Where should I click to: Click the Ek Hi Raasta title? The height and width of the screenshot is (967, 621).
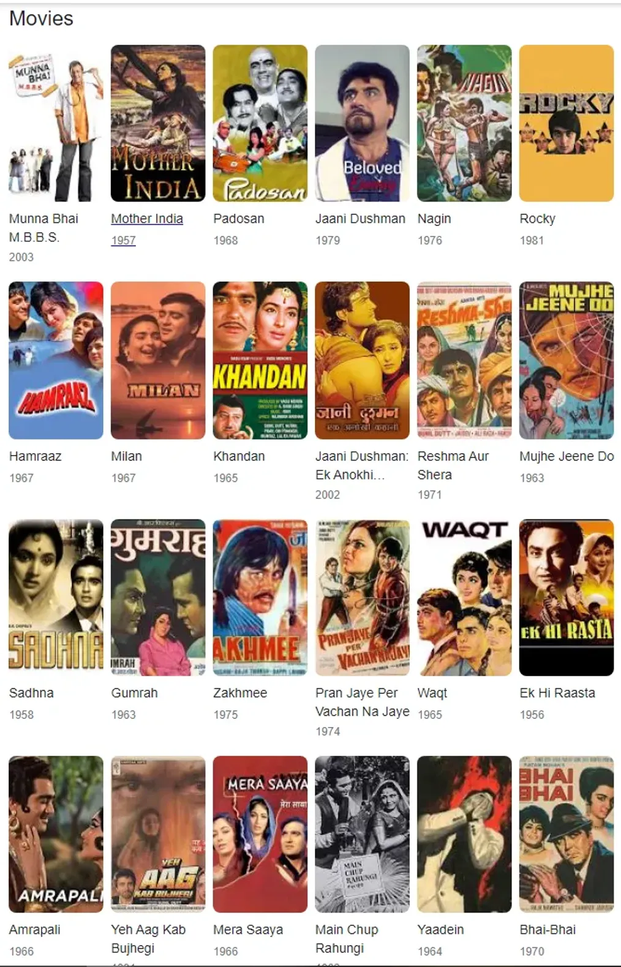click(557, 693)
